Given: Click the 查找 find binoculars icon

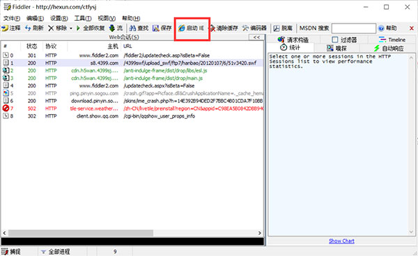Looking at the screenshot, I should 132,28.
